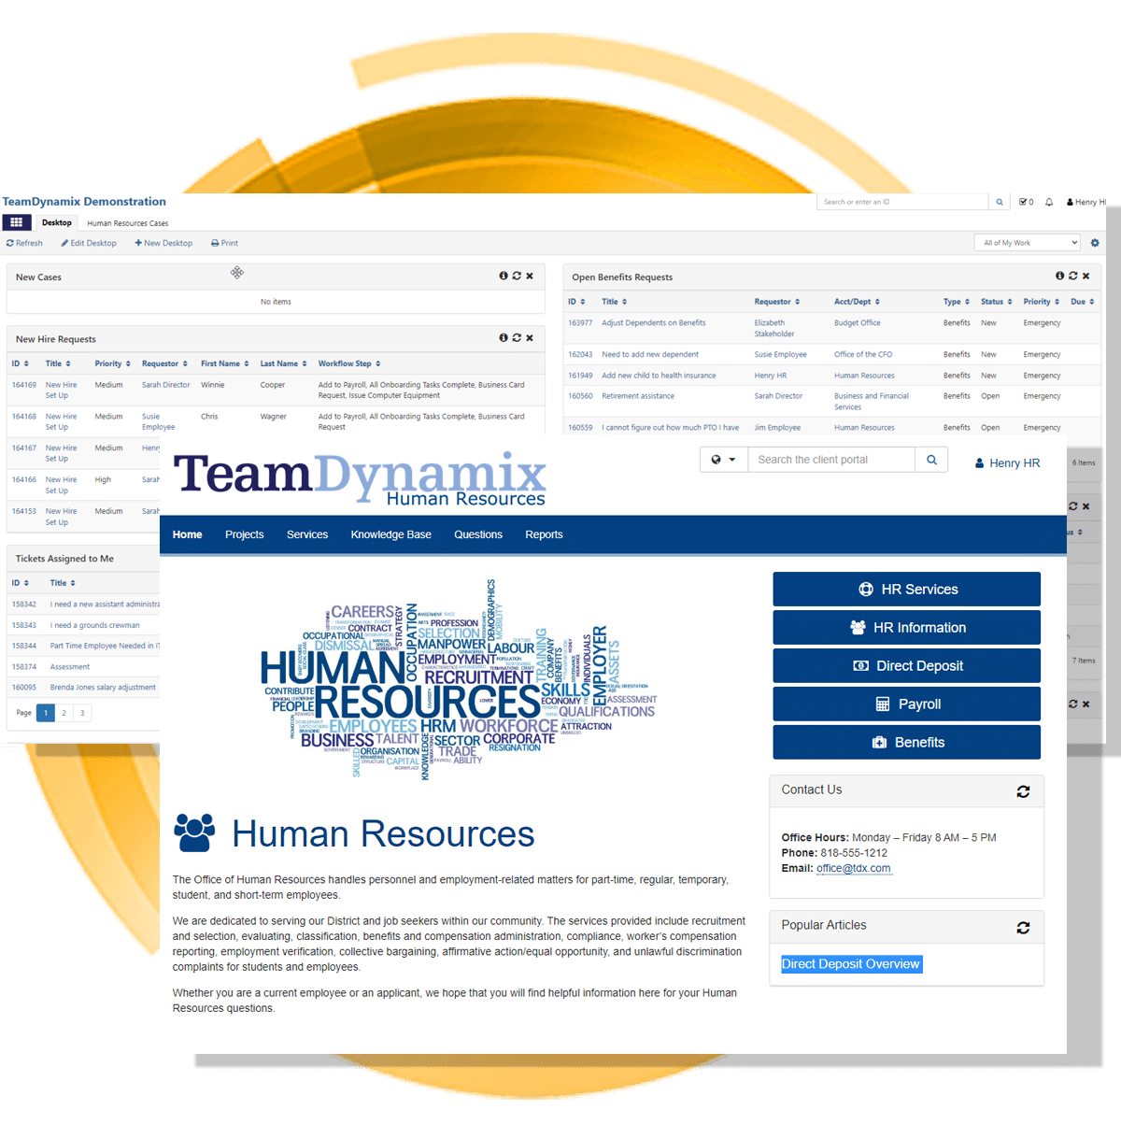
Task: Click the Direct Deposit button
Action: (x=906, y=666)
